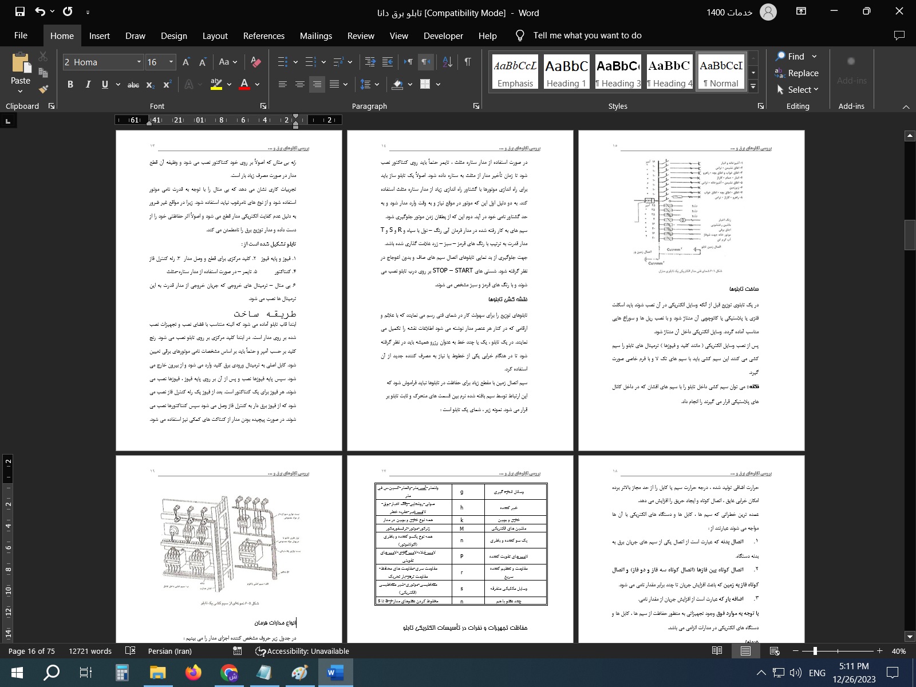
Task: Select the Format Painter brush
Action: 43,89
